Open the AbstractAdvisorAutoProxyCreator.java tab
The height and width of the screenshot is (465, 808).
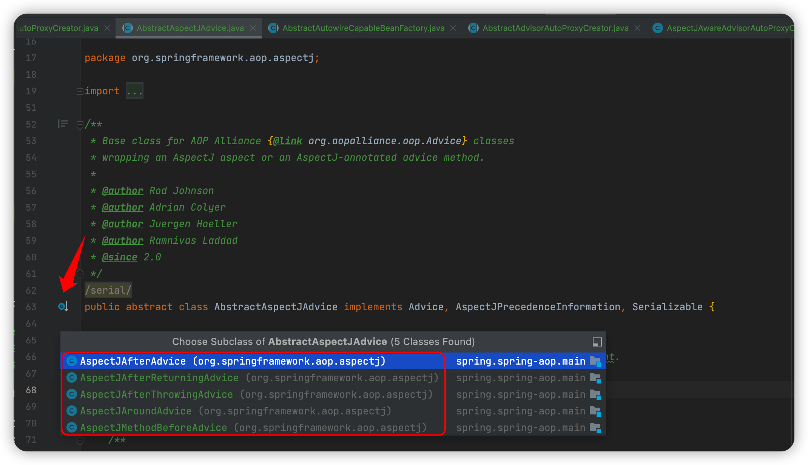pos(555,28)
